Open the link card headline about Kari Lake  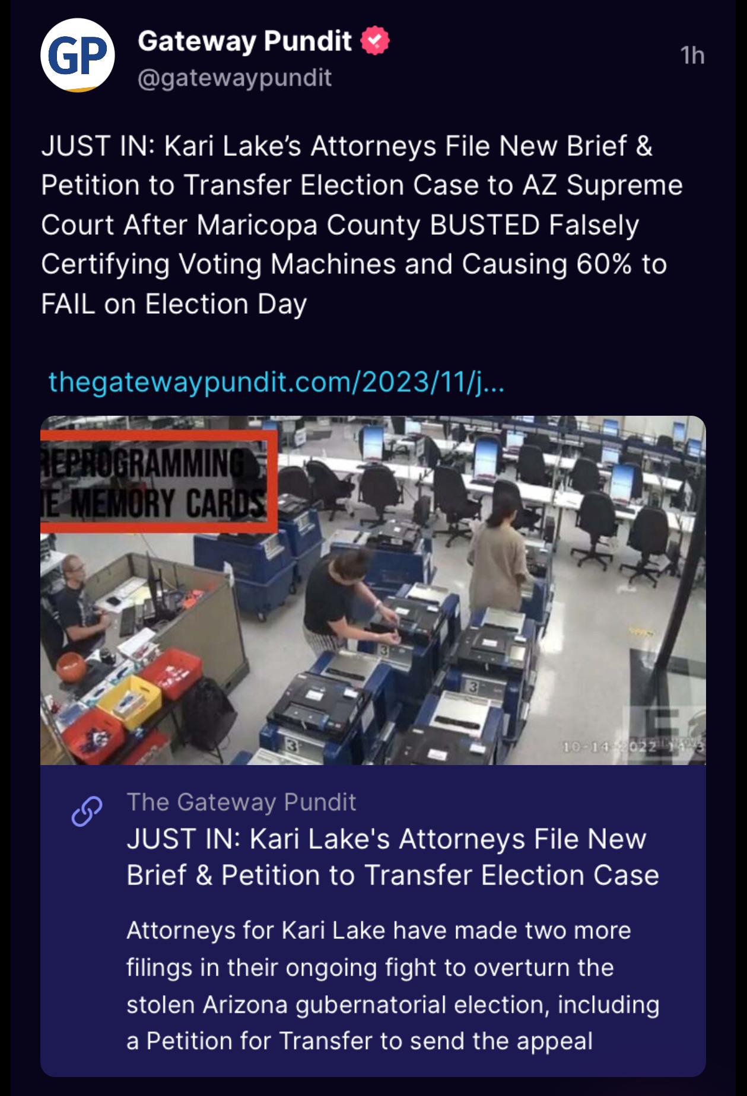(x=393, y=857)
